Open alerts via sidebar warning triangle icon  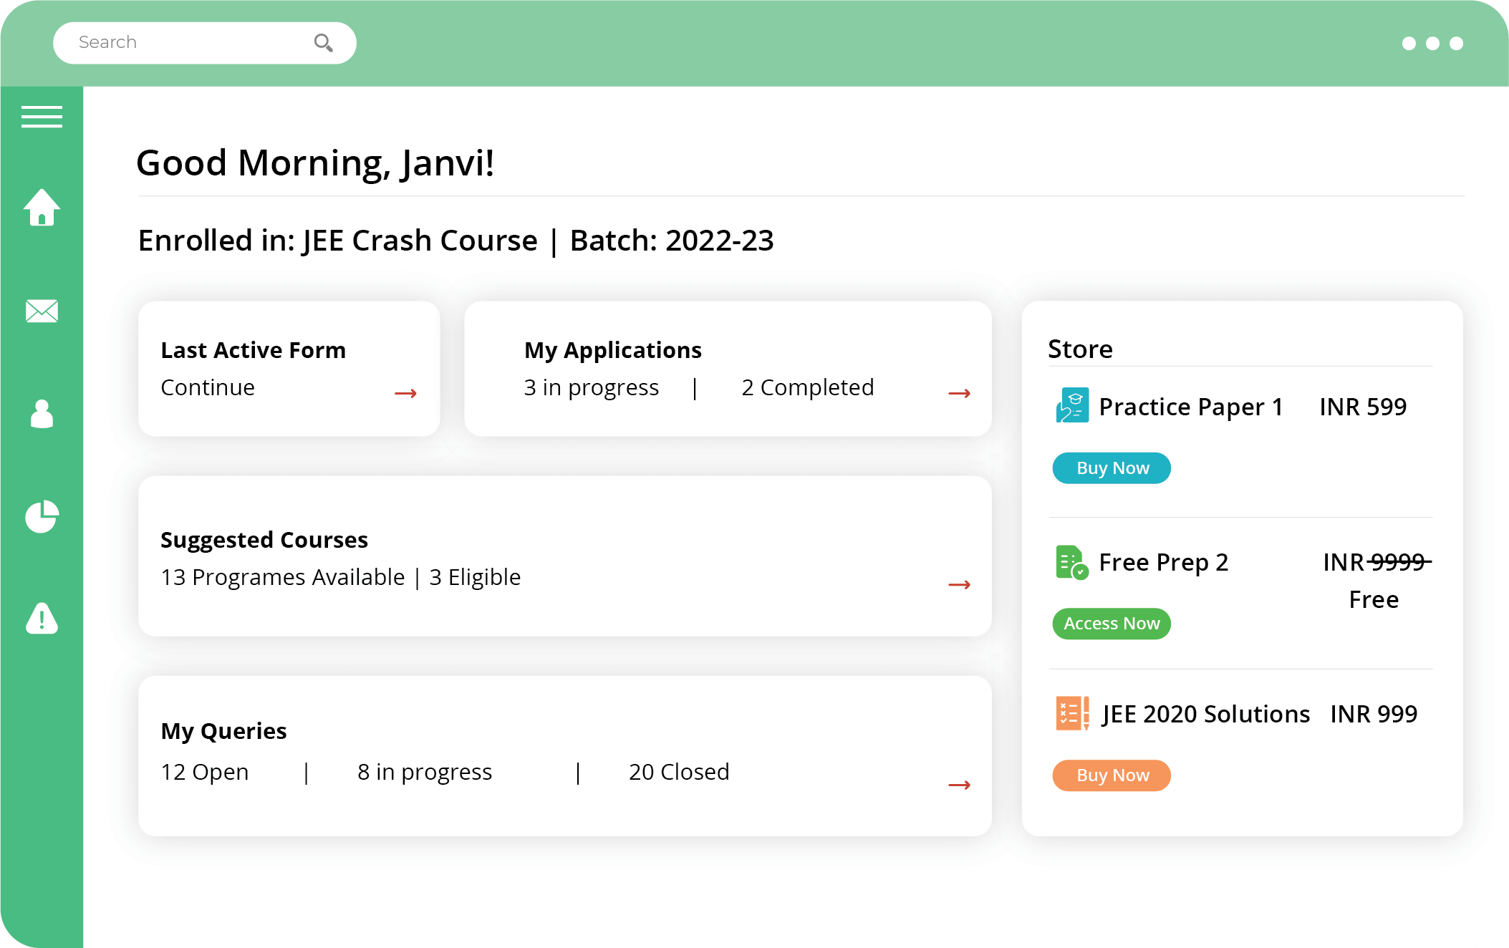(42, 619)
